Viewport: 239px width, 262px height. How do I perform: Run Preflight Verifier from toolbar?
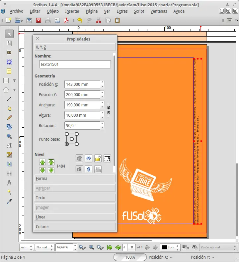click(57, 20)
